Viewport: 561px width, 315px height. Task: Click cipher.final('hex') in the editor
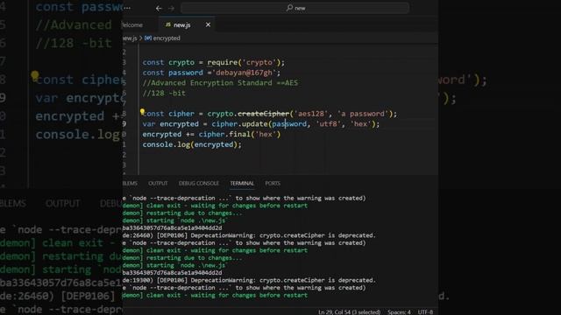239,134
